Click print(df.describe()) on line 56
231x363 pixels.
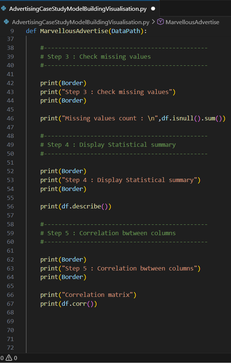click(x=76, y=207)
